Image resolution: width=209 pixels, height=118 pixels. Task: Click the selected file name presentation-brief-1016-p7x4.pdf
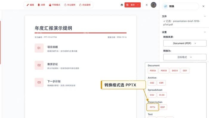pos(182,23)
